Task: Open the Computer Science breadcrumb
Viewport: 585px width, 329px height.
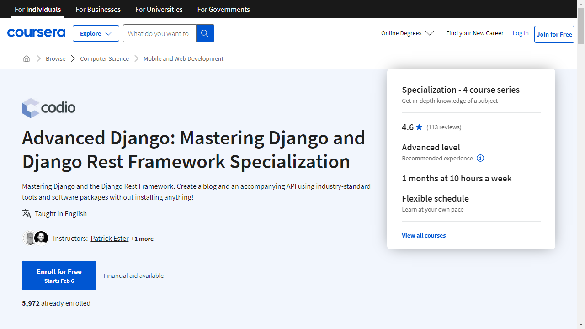Action: point(104,58)
